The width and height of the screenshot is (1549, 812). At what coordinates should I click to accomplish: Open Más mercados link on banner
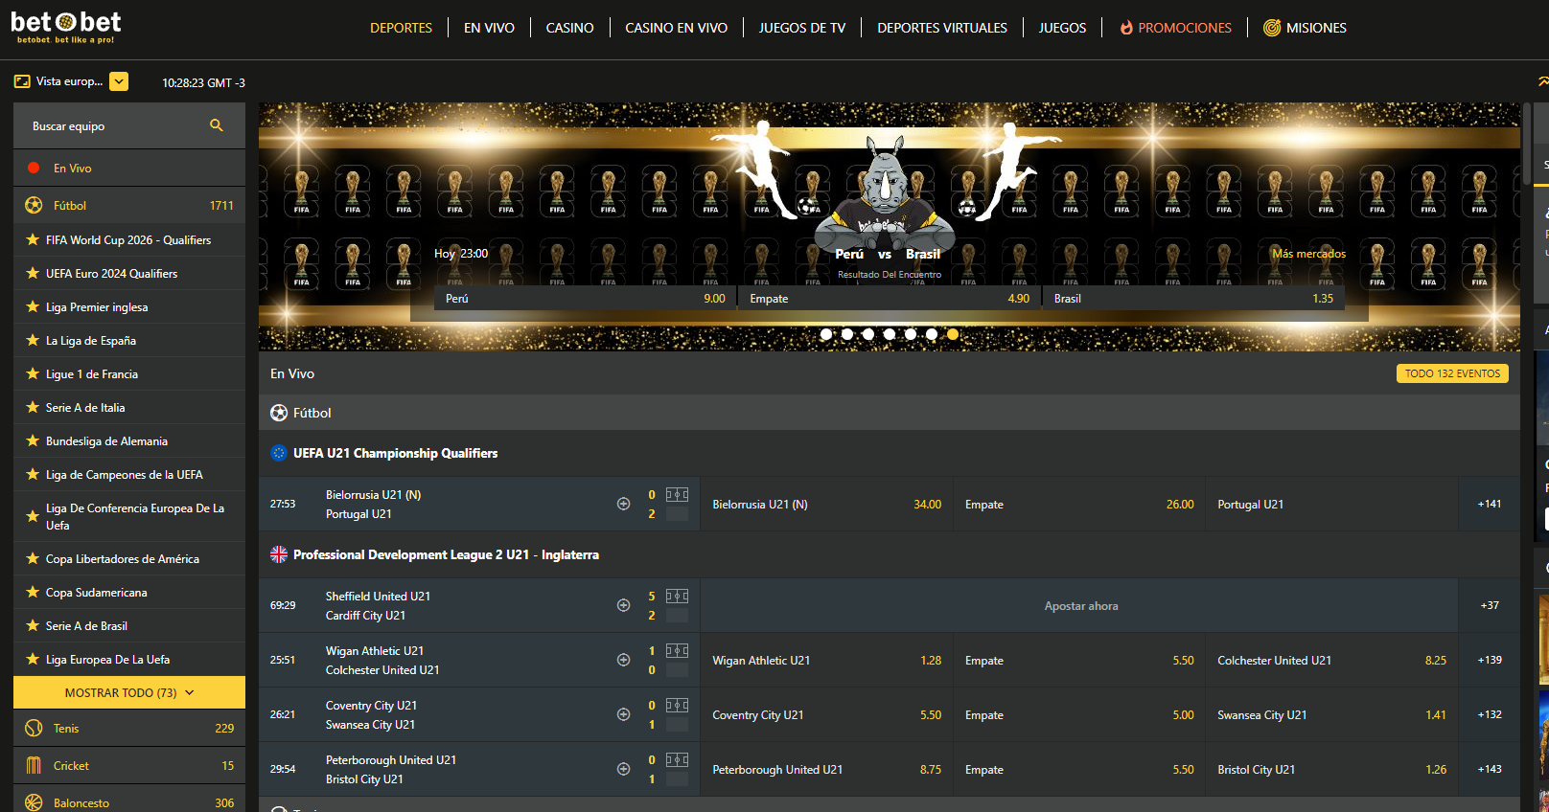tap(1308, 254)
